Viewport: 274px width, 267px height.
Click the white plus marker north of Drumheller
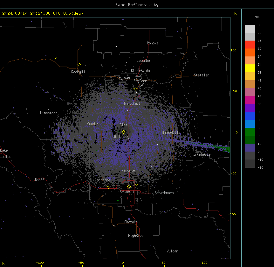point(195,119)
